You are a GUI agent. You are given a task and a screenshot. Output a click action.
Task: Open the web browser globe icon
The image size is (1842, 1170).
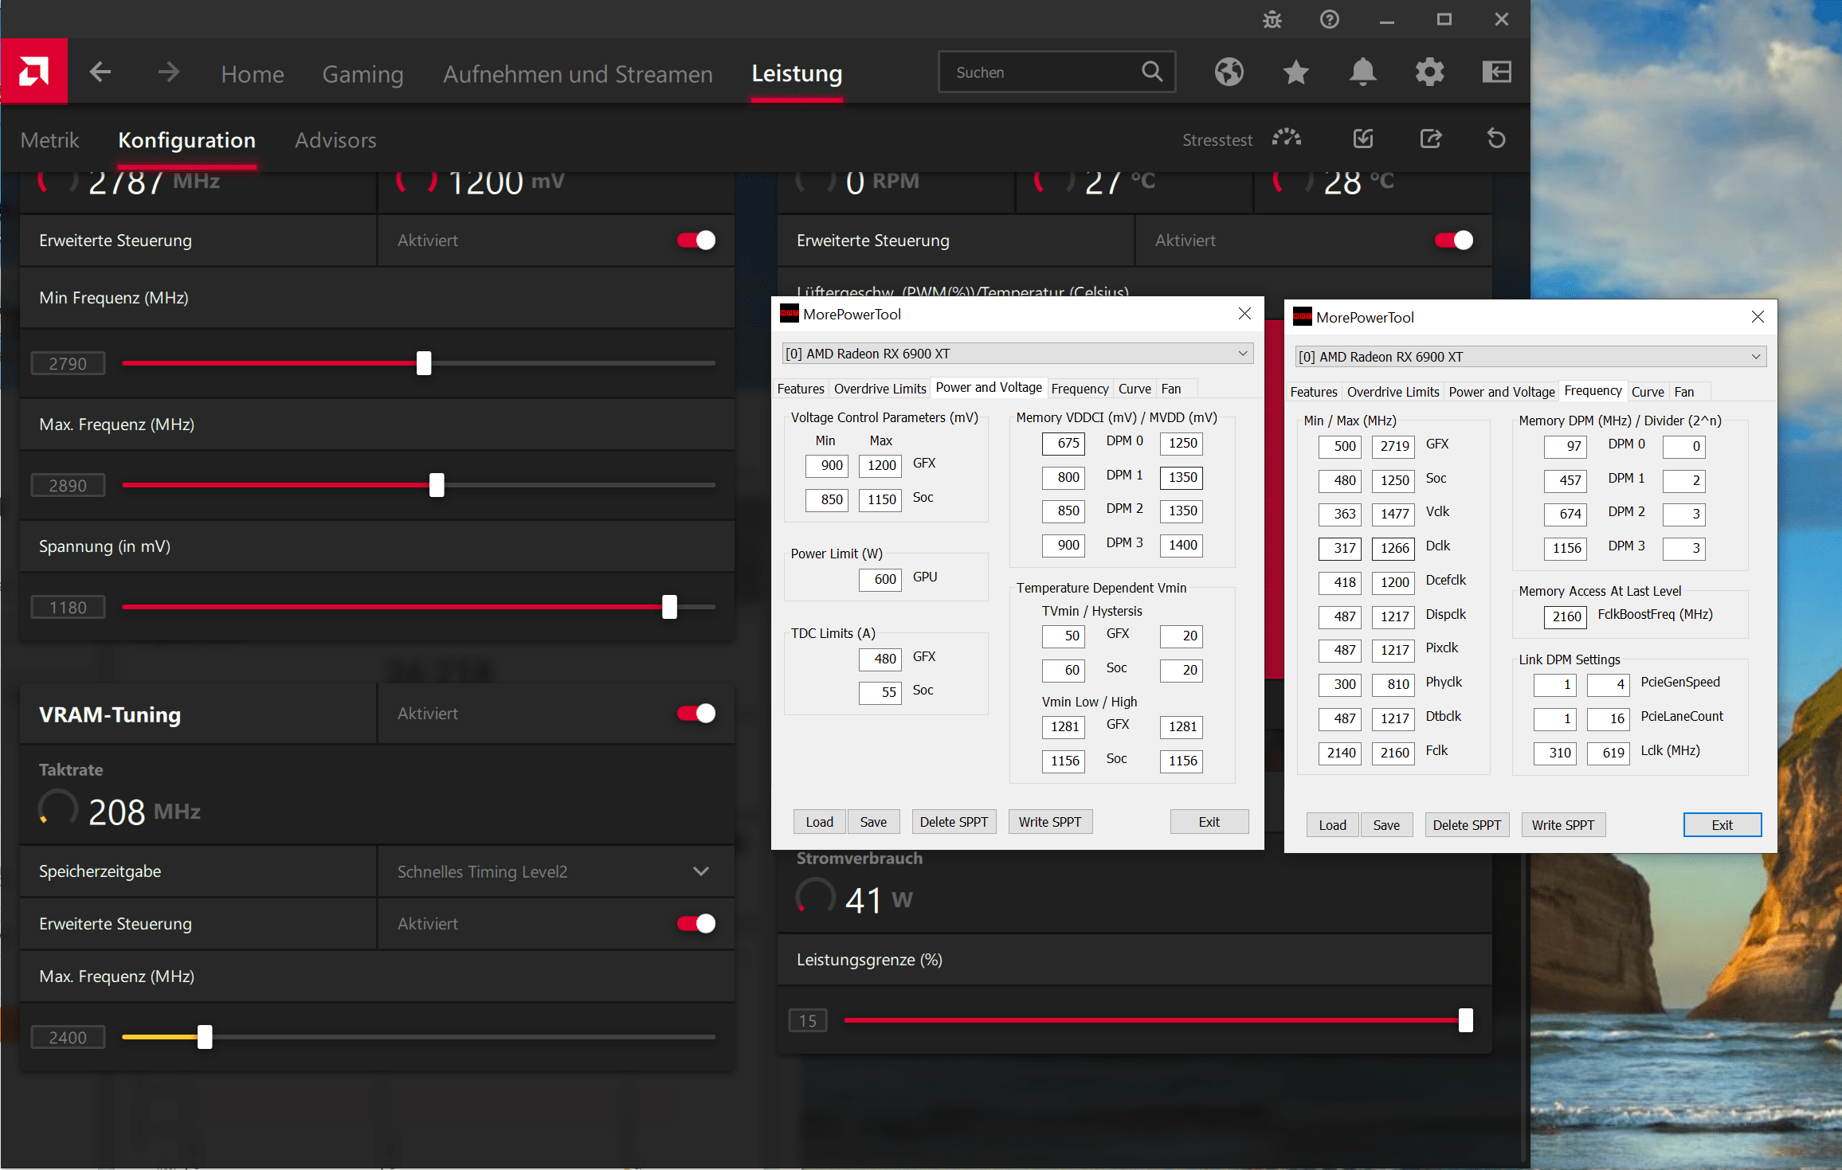point(1229,72)
